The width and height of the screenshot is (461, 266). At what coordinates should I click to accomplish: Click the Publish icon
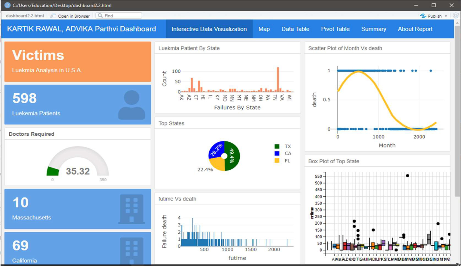pyautogui.click(x=423, y=16)
